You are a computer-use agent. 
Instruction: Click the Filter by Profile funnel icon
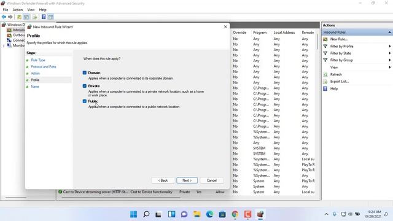click(325, 46)
